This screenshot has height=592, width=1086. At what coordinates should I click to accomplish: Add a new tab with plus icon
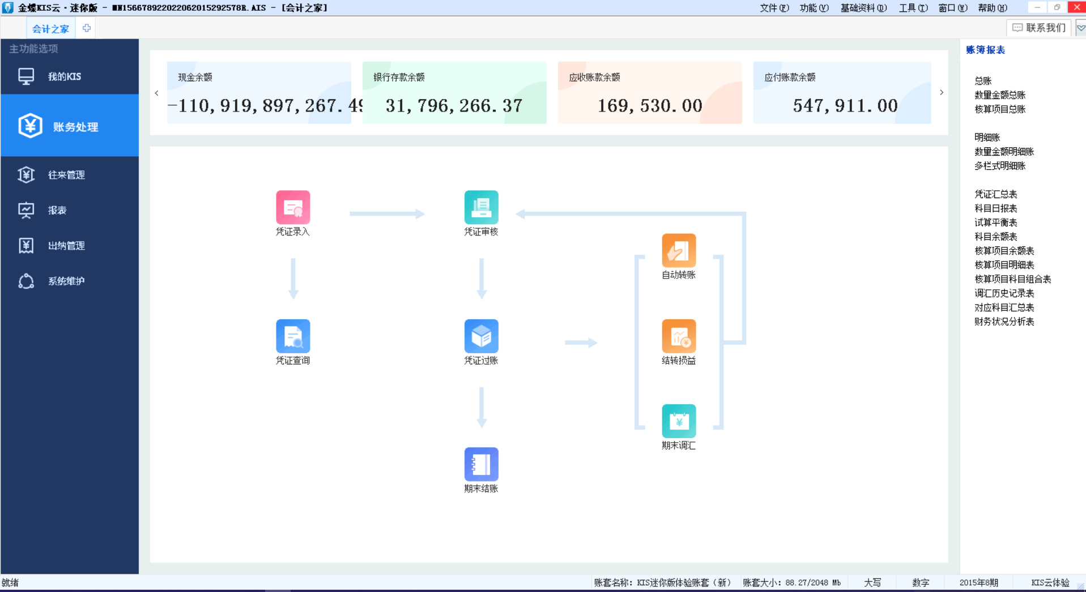(x=87, y=28)
